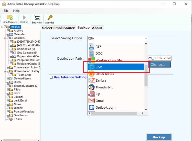Select the PeopleCentricCon folder

(28, 60)
